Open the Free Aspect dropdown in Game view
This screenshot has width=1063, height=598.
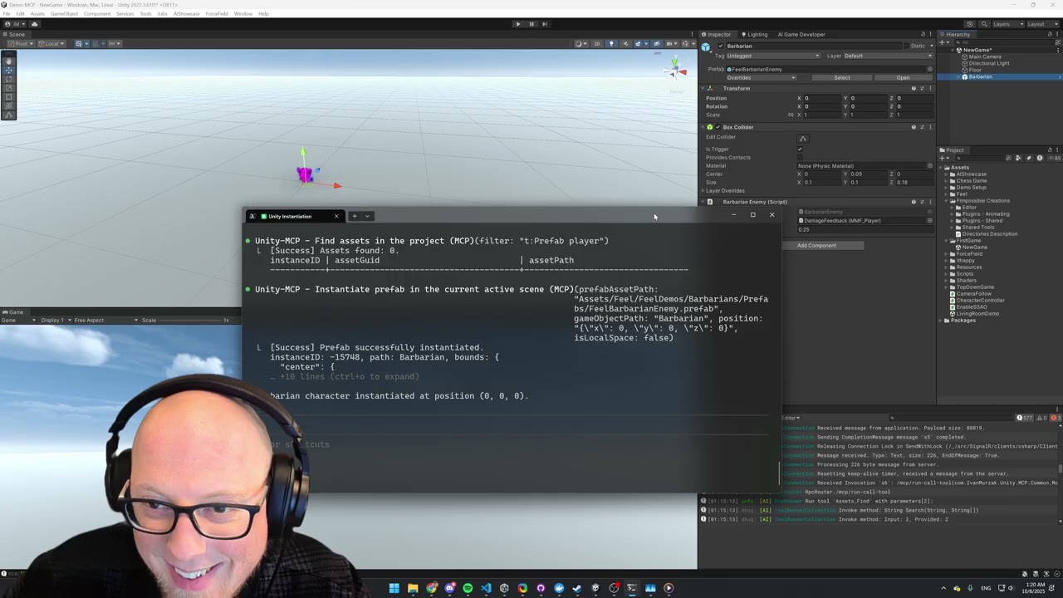click(x=105, y=320)
